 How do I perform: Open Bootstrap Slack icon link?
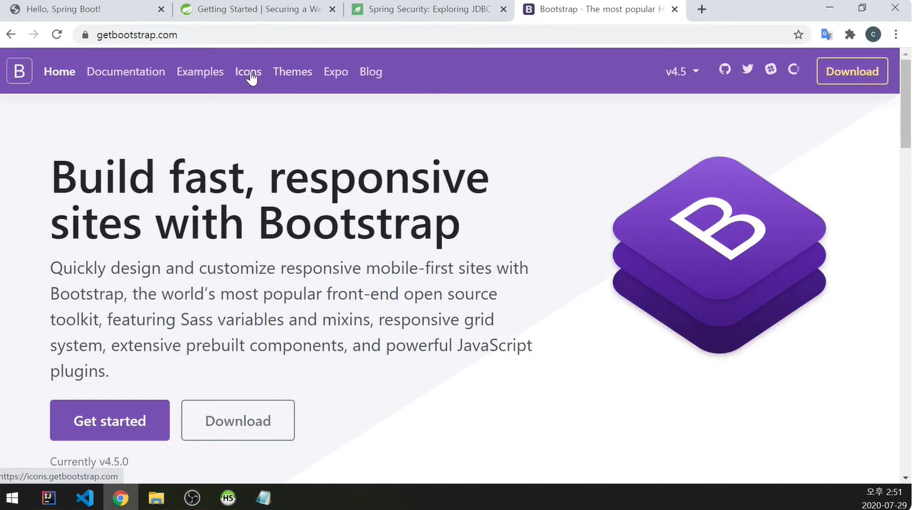click(x=771, y=69)
